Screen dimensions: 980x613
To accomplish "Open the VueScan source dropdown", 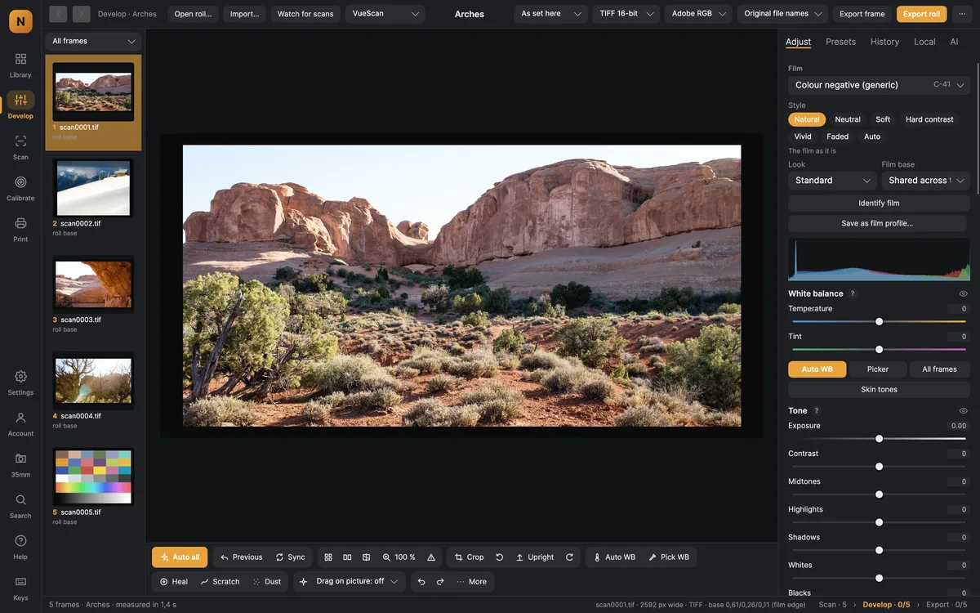I will click(x=385, y=14).
